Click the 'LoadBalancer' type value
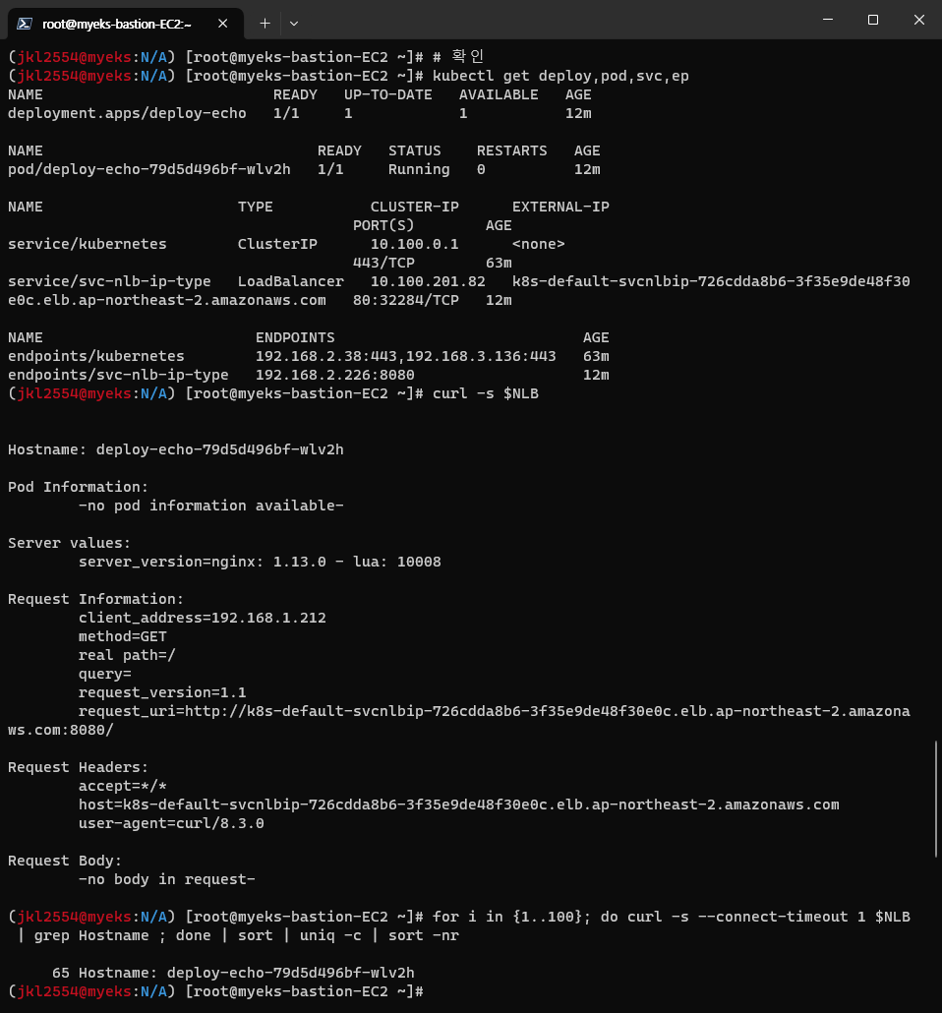 (291, 281)
